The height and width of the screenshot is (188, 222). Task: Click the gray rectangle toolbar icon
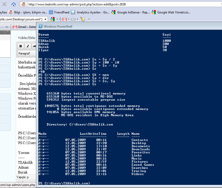(73, 19)
